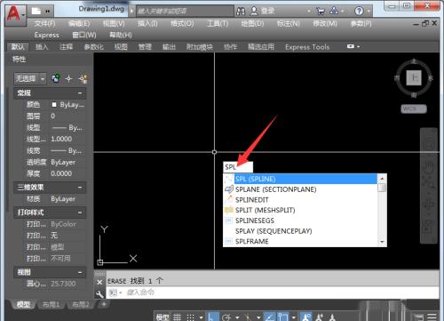
Task: Select SPLAY (SEQUENCEPLAY) suggestion
Action: (300, 231)
